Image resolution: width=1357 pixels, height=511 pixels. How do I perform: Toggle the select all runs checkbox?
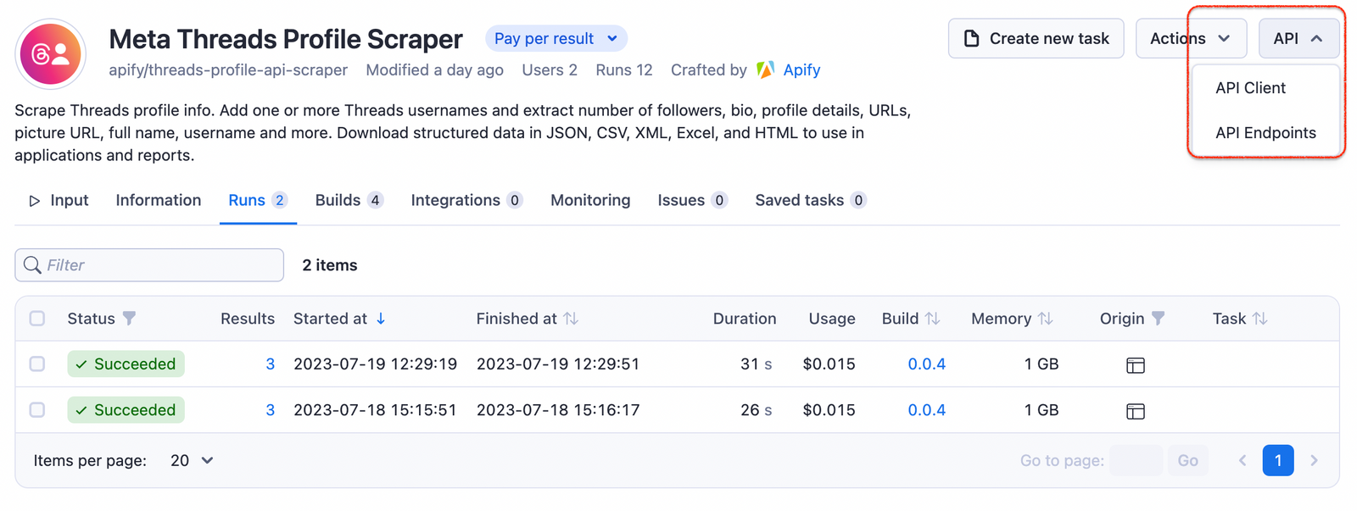tap(37, 319)
